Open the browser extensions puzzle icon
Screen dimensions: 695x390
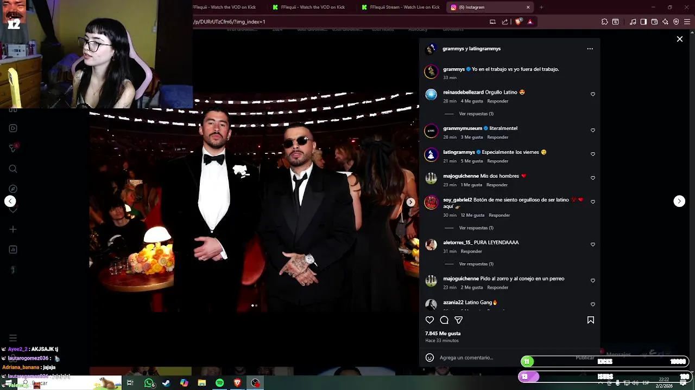click(604, 22)
